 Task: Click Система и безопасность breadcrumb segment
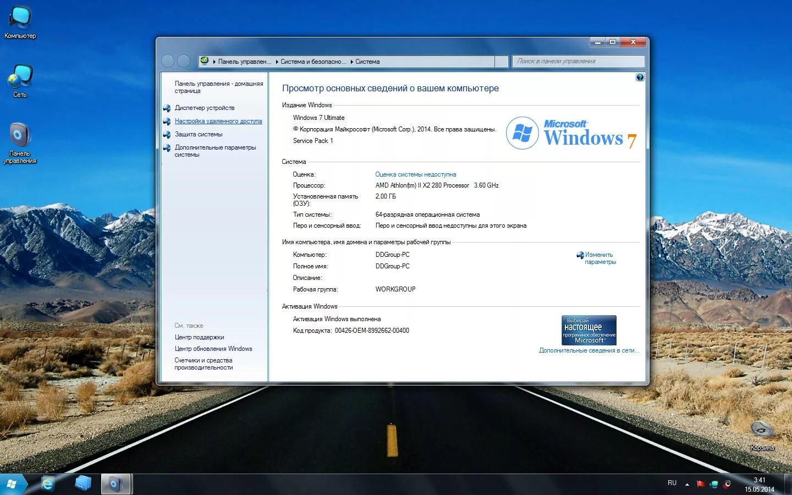[313, 62]
